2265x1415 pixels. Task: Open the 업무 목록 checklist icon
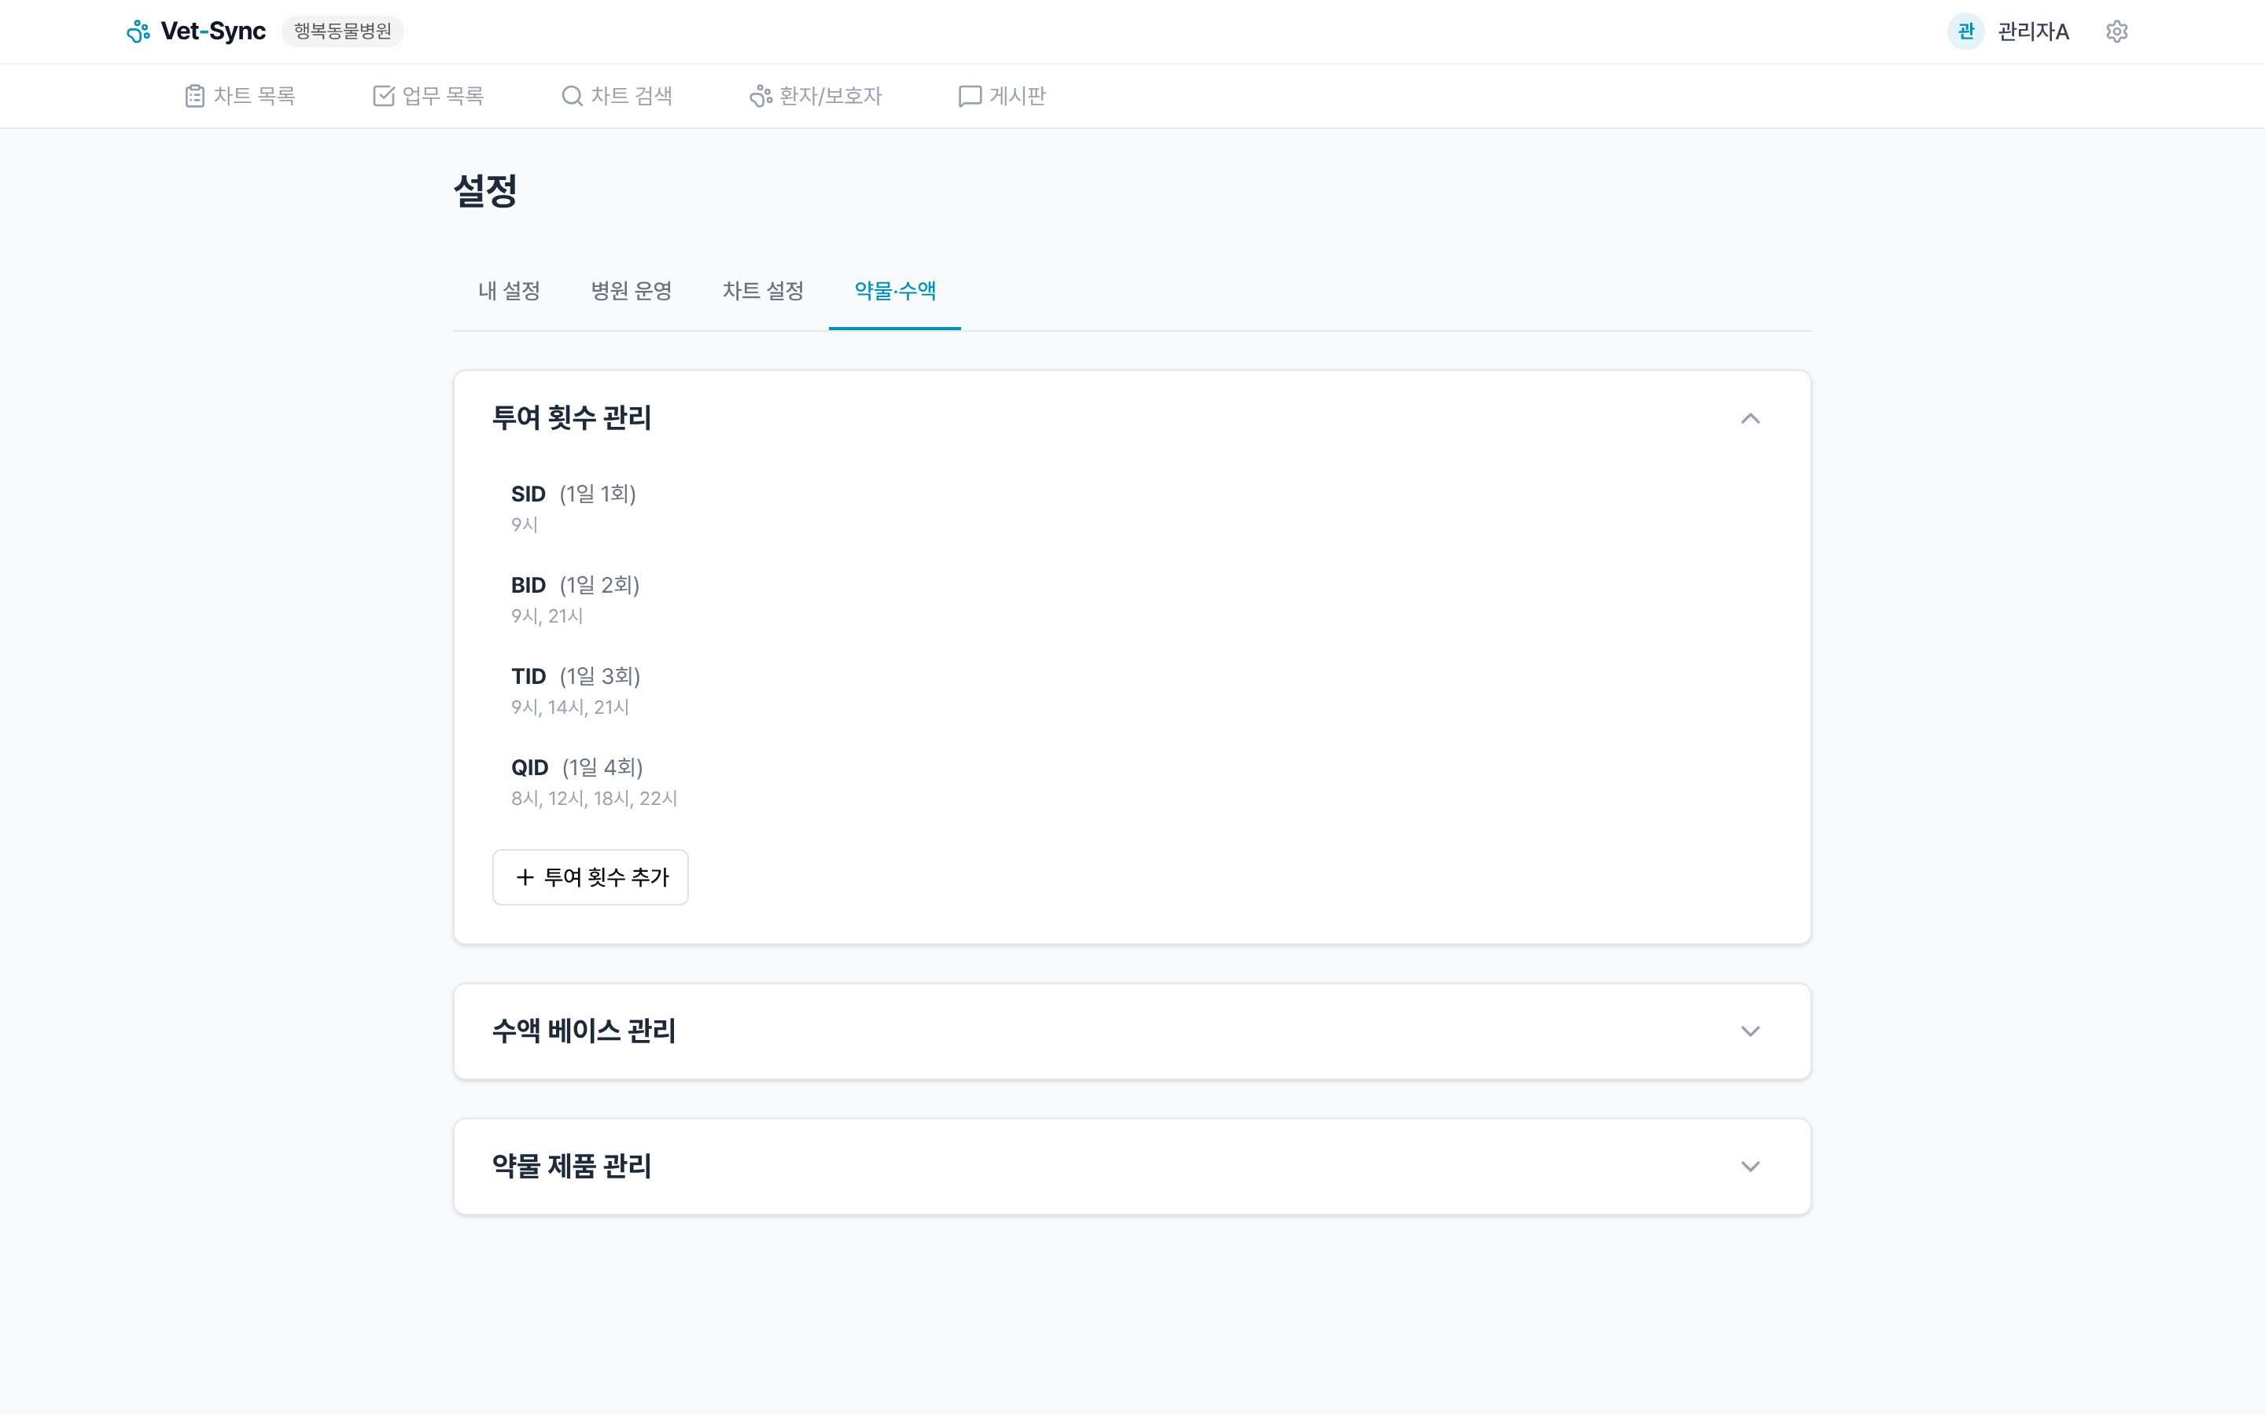[385, 94]
